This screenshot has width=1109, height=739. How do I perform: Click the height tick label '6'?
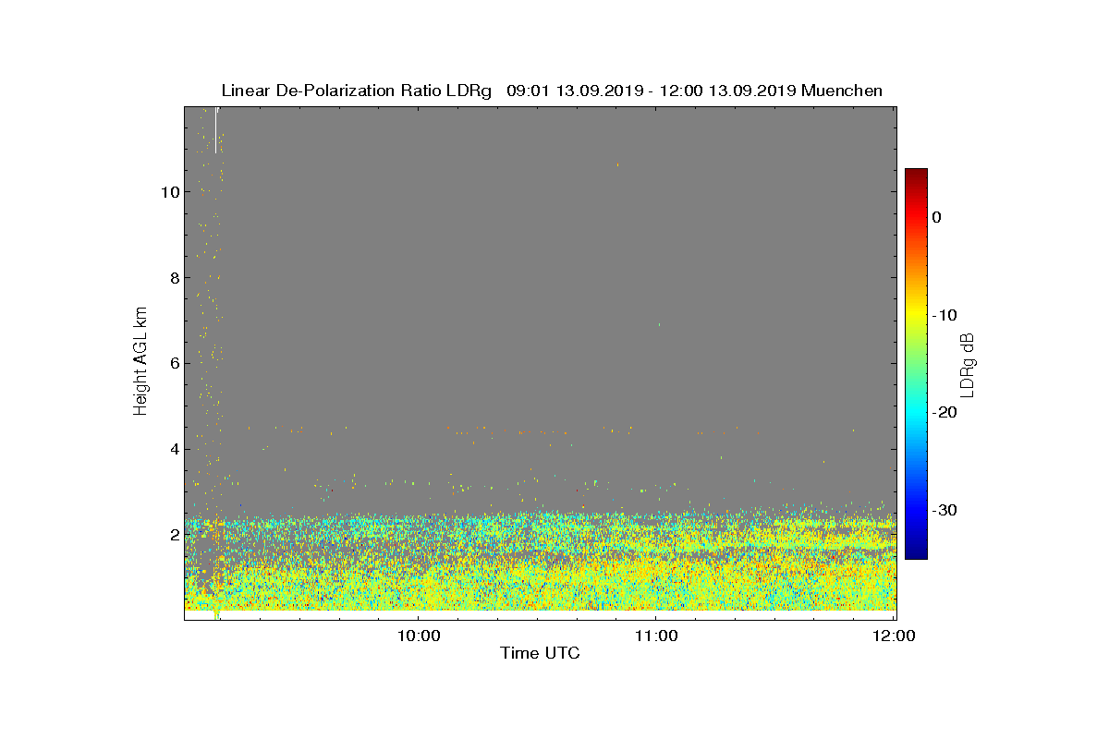173,363
